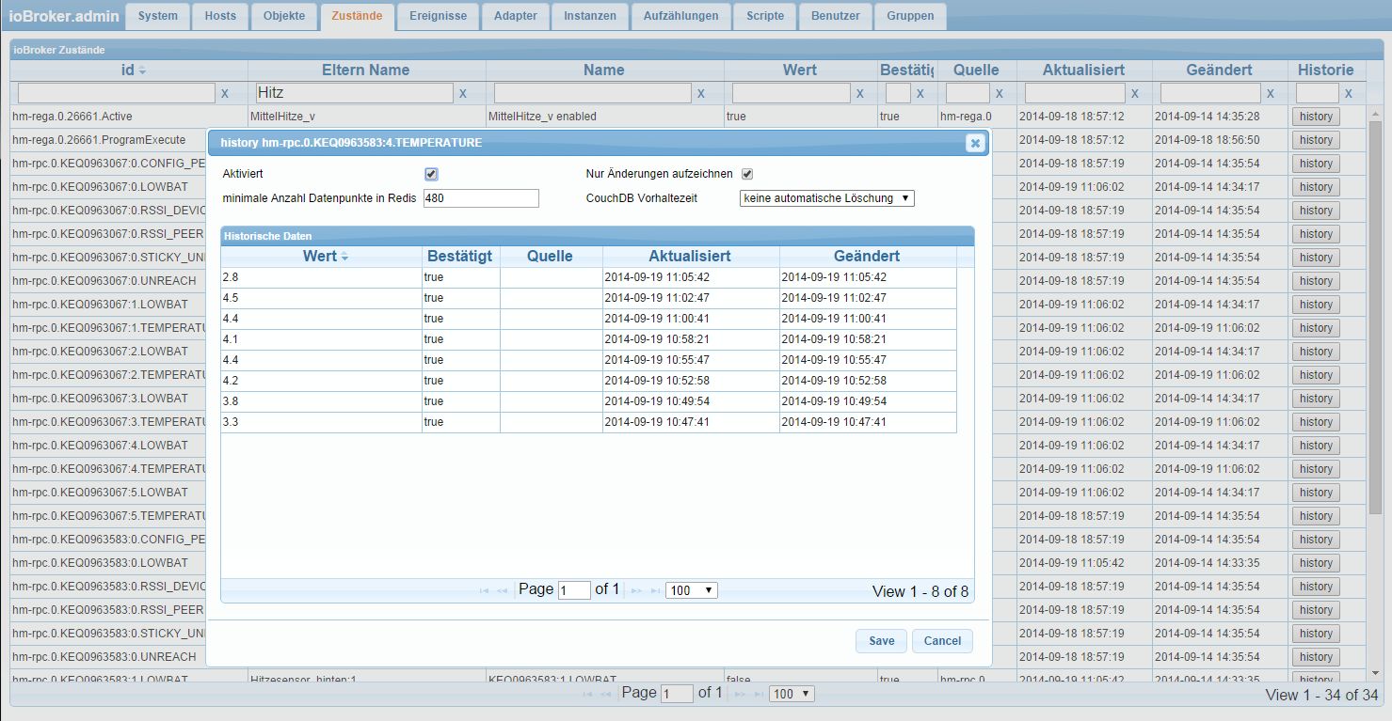1392x721 pixels.
Task: Clear the Historie column filter x
Action: (1348, 93)
